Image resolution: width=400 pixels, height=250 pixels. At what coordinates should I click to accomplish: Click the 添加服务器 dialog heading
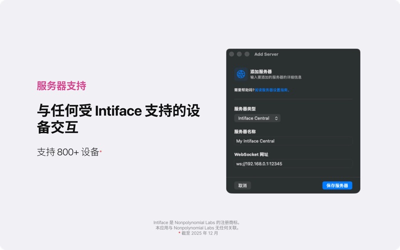click(261, 71)
